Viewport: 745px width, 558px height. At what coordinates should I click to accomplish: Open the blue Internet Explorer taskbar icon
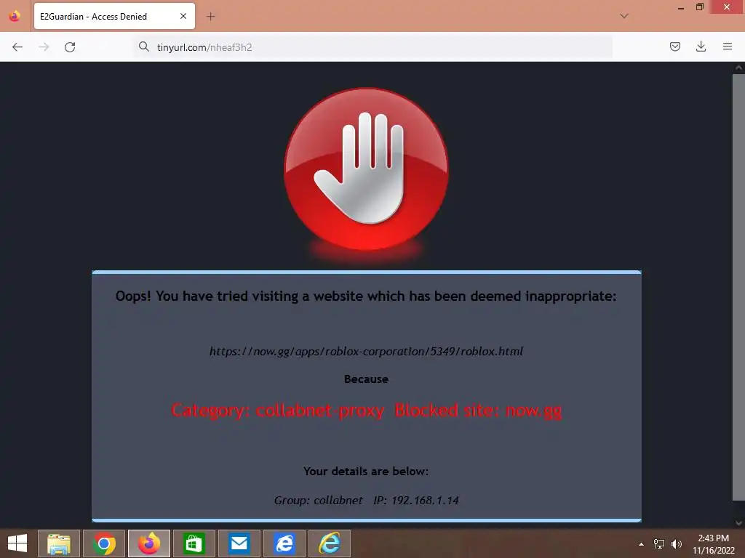(x=284, y=543)
